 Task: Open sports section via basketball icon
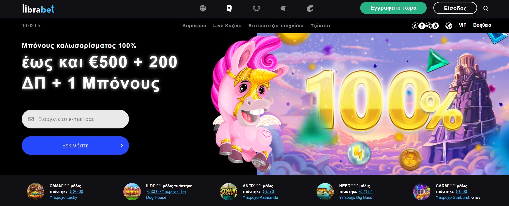coord(203,9)
